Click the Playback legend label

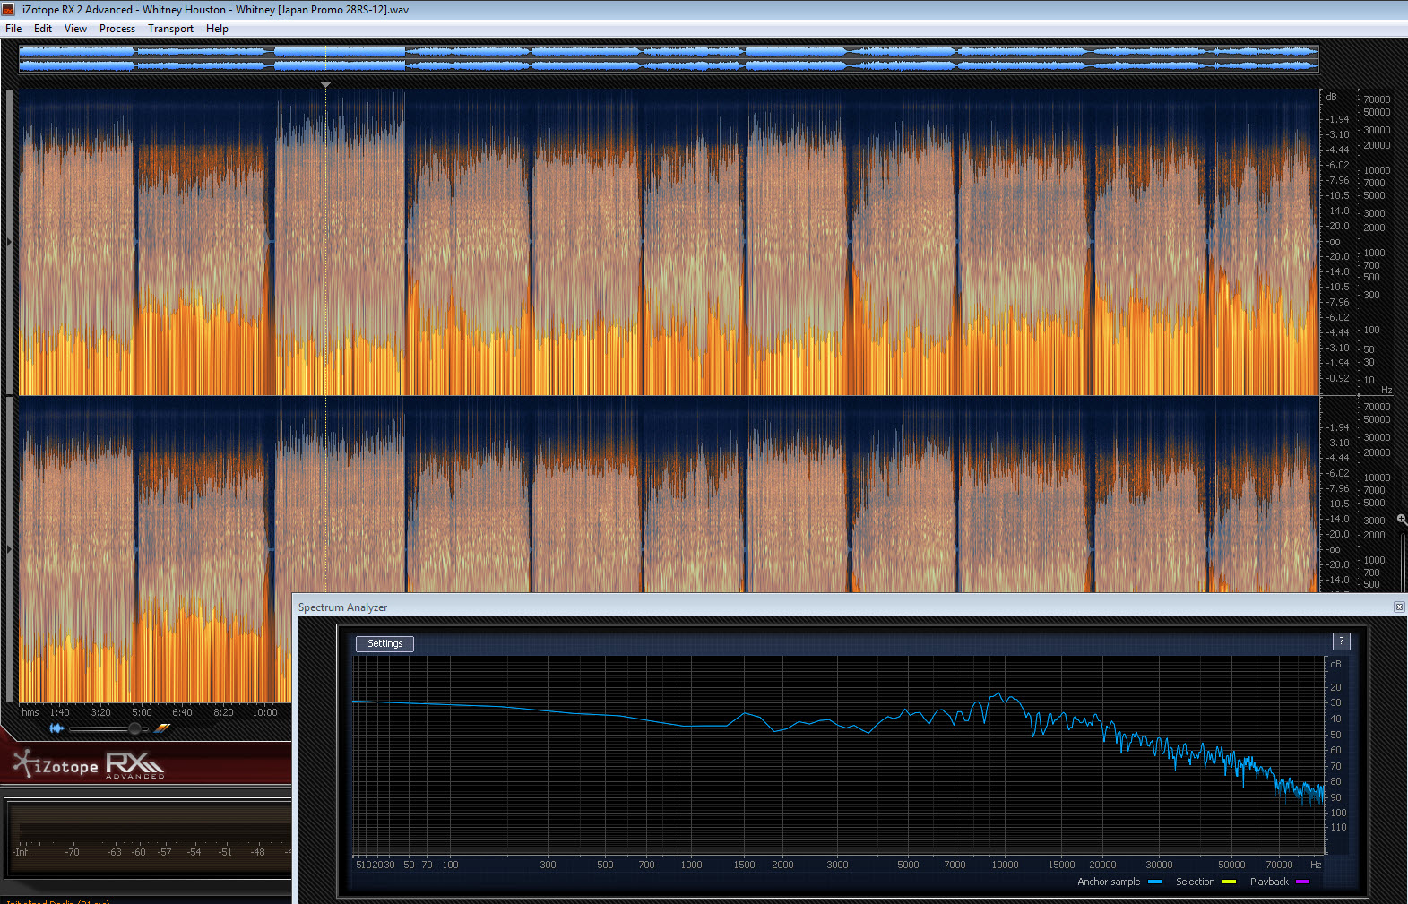(x=1269, y=882)
